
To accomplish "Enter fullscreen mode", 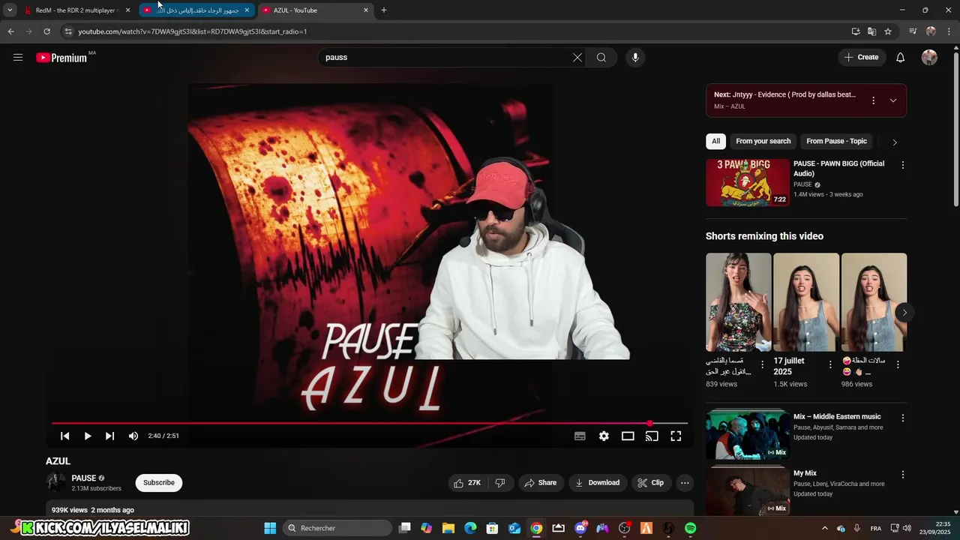I will click(x=676, y=436).
